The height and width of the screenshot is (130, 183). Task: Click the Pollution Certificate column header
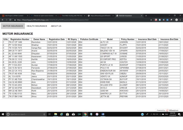pyautogui.click(x=89, y=39)
